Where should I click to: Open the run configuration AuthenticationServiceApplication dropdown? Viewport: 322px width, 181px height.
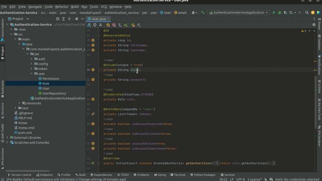(x=238, y=13)
